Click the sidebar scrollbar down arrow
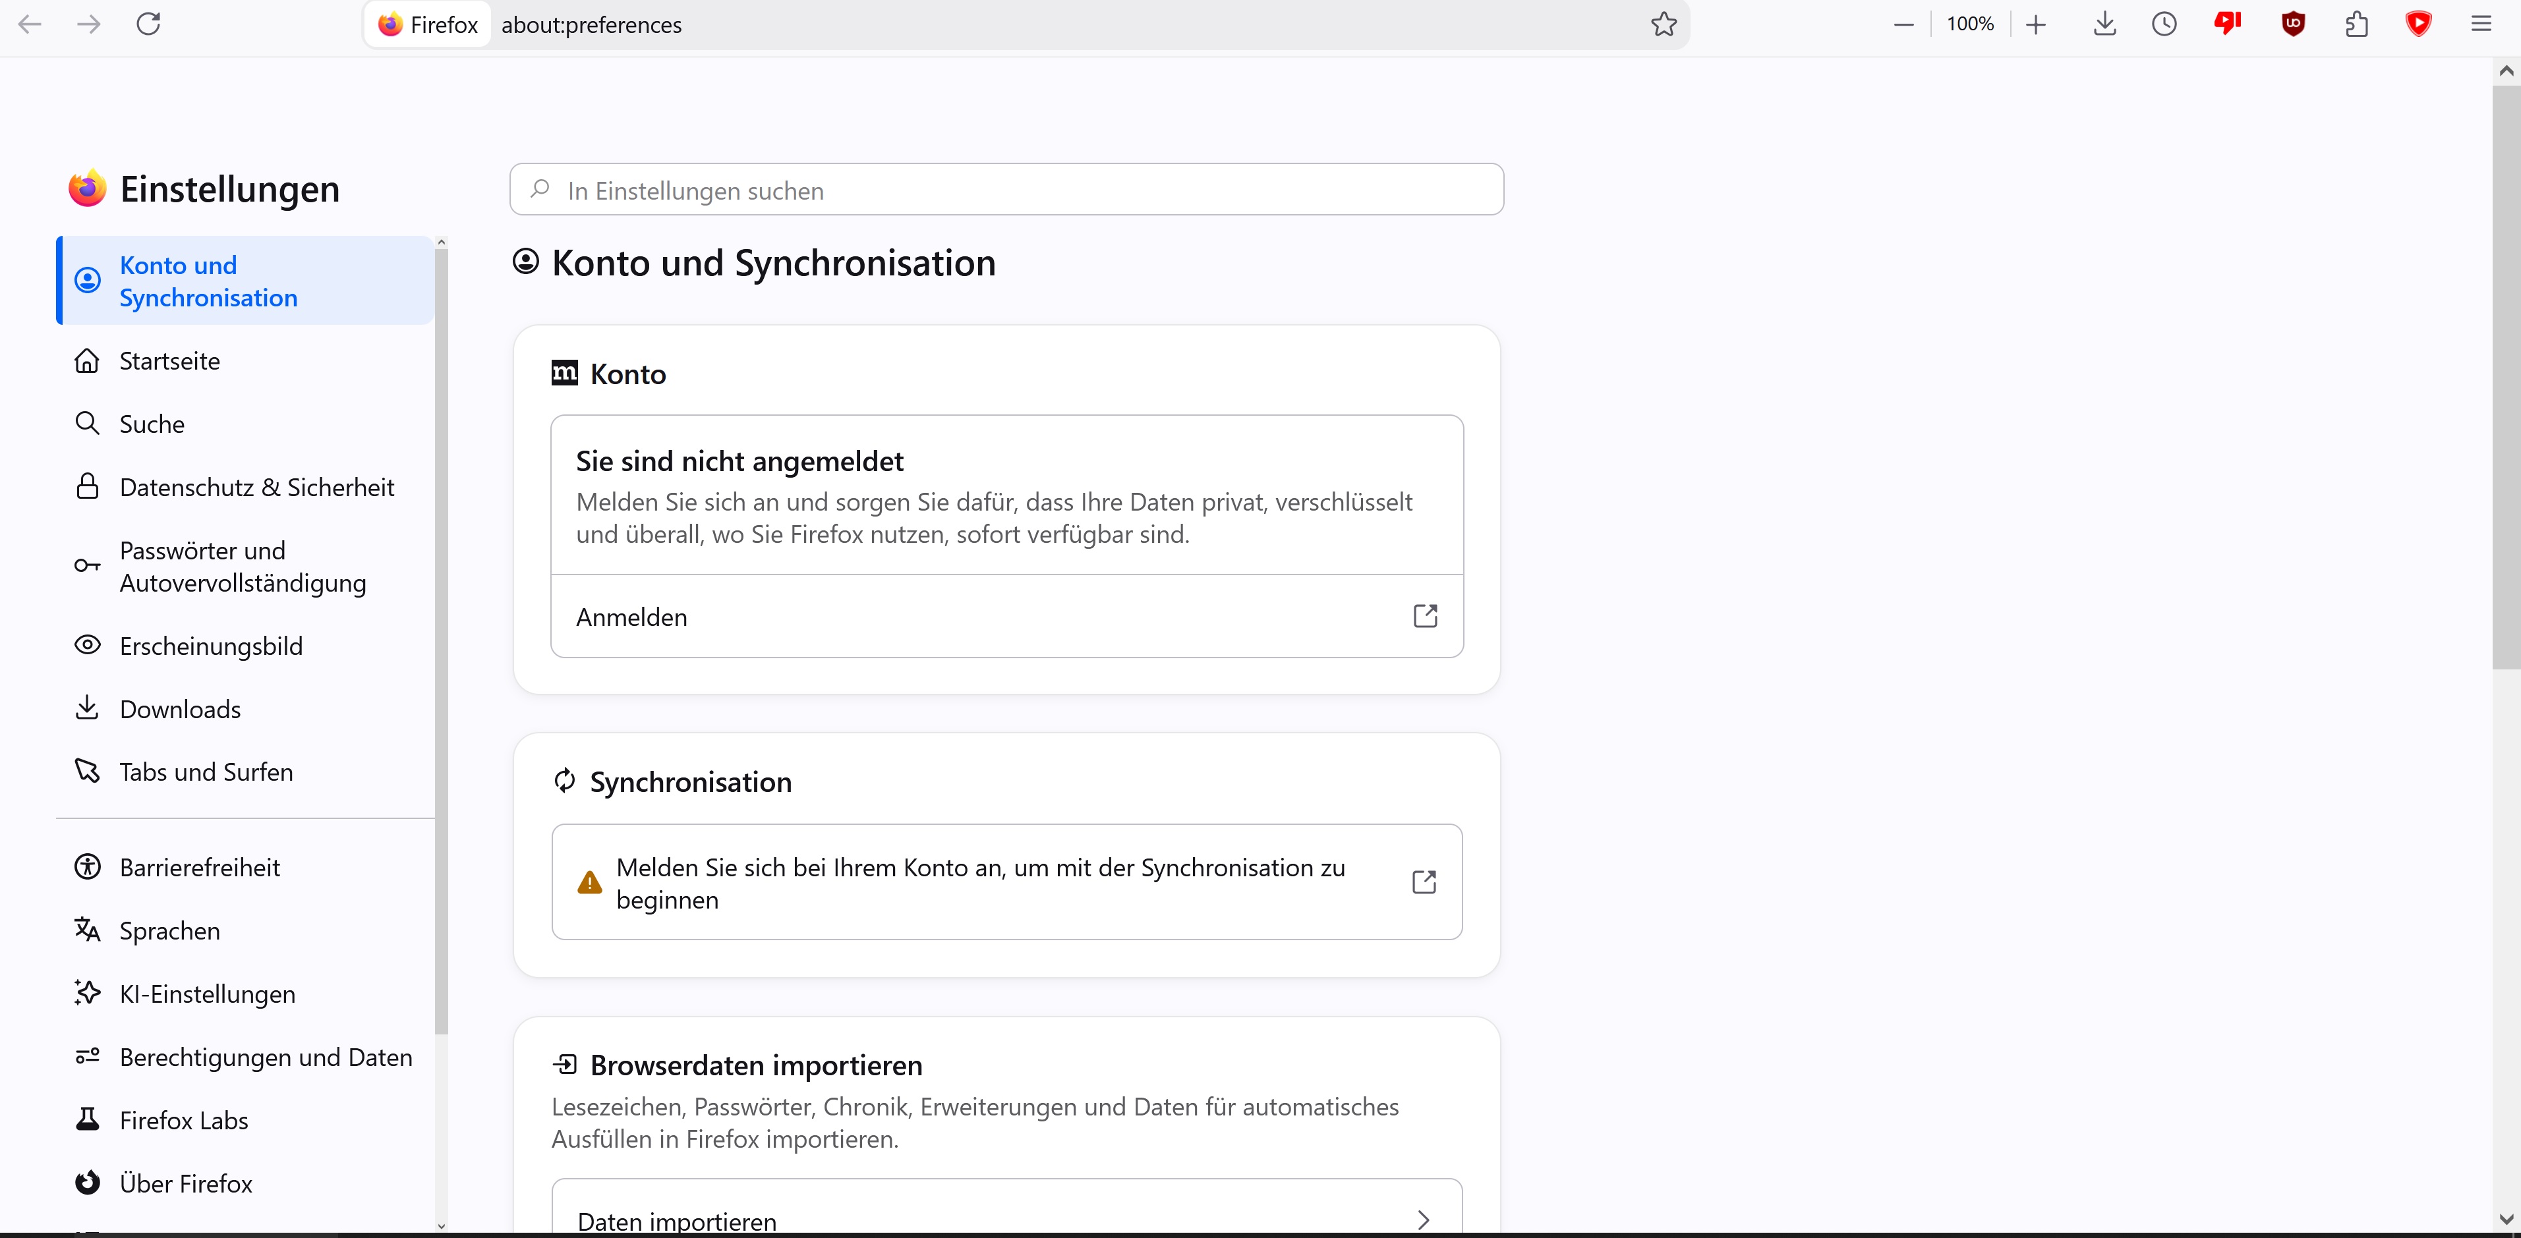This screenshot has height=1238, width=2521. coord(442,1225)
